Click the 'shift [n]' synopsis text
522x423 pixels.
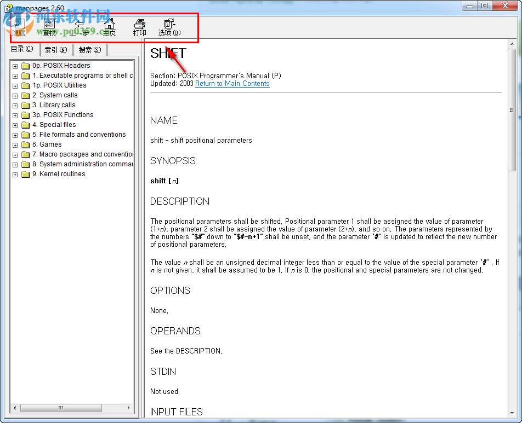coord(164,181)
